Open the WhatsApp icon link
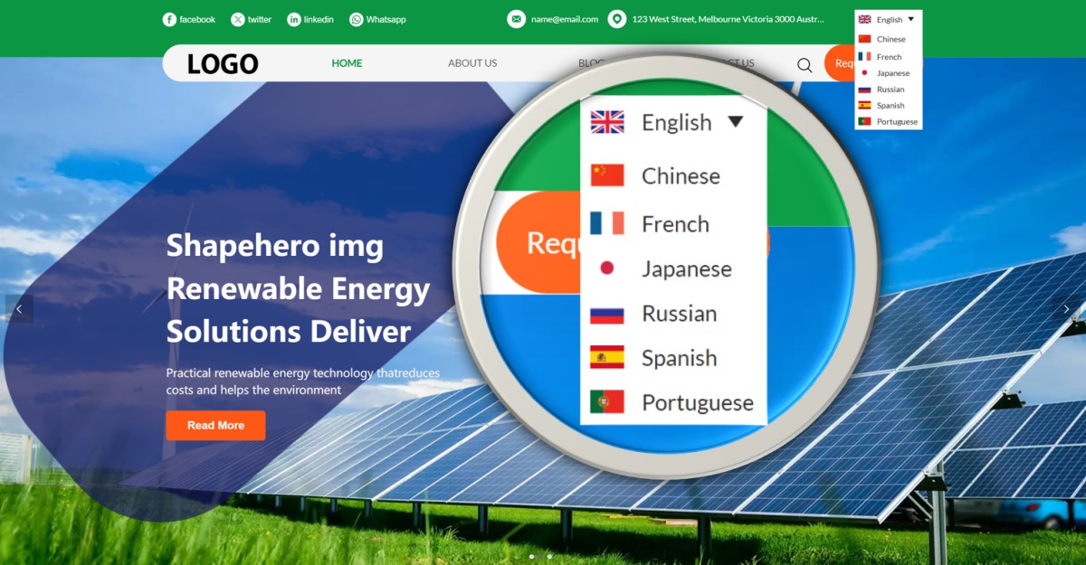This screenshot has height=565, width=1086. pyautogui.click(x=357, y=20)
